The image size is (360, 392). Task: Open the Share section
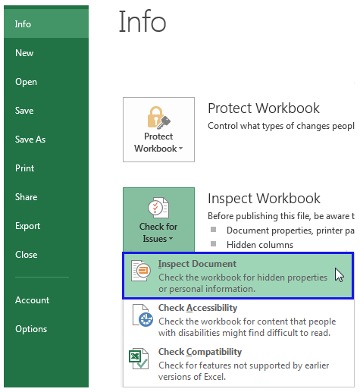point(46,197)
